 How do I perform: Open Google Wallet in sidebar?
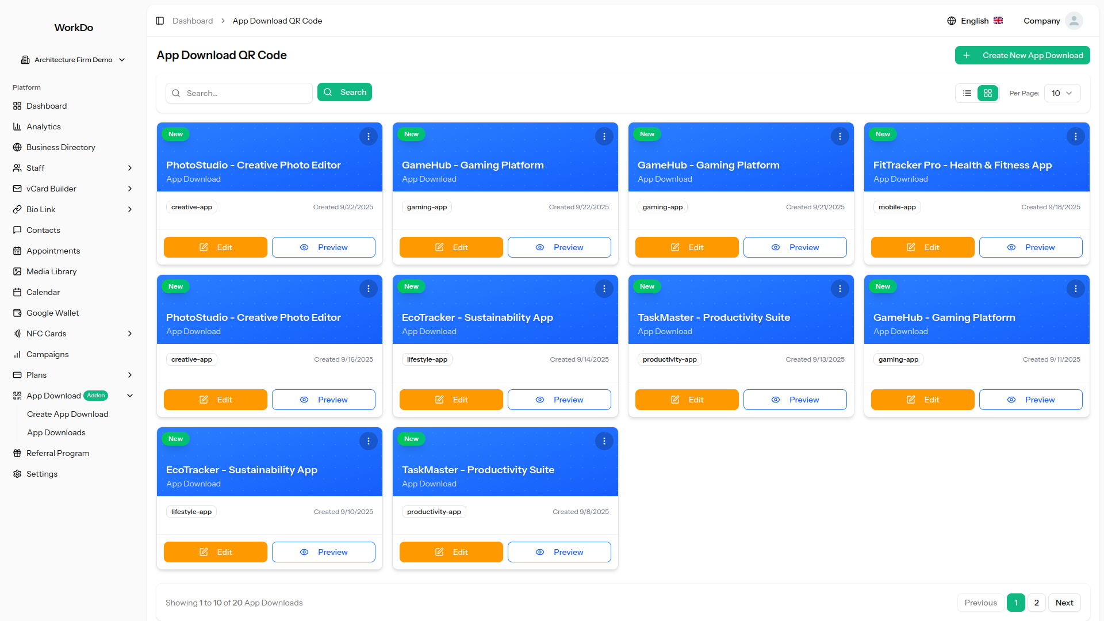click(x=52, y=313)
